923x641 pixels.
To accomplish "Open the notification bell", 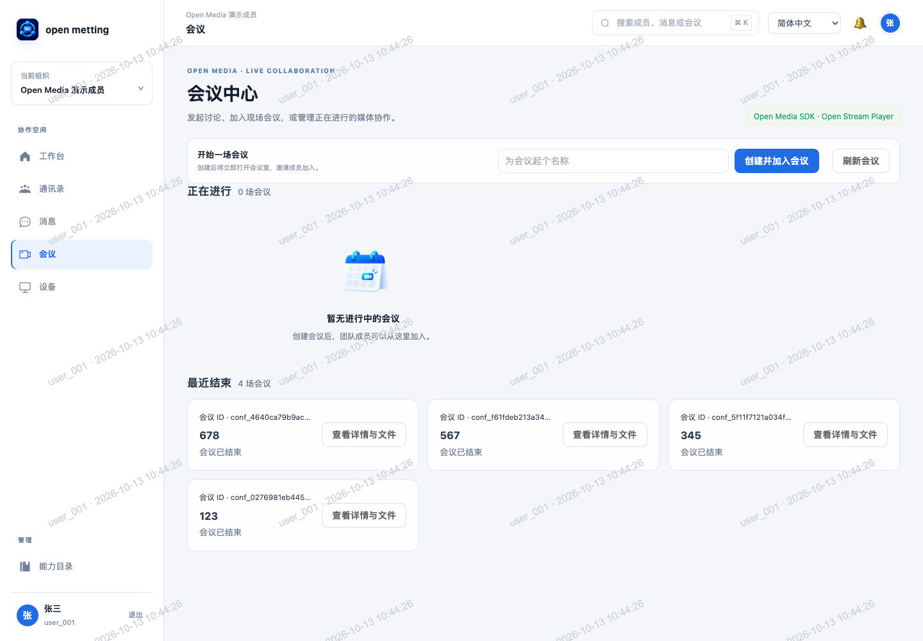I will (x=860, y=23).
